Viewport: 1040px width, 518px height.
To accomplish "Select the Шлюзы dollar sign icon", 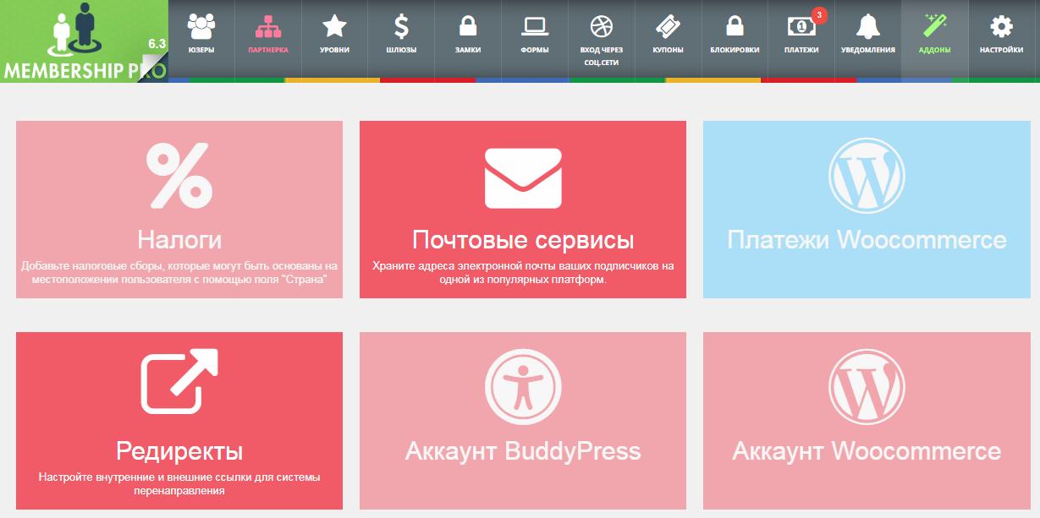I will 401,34.
